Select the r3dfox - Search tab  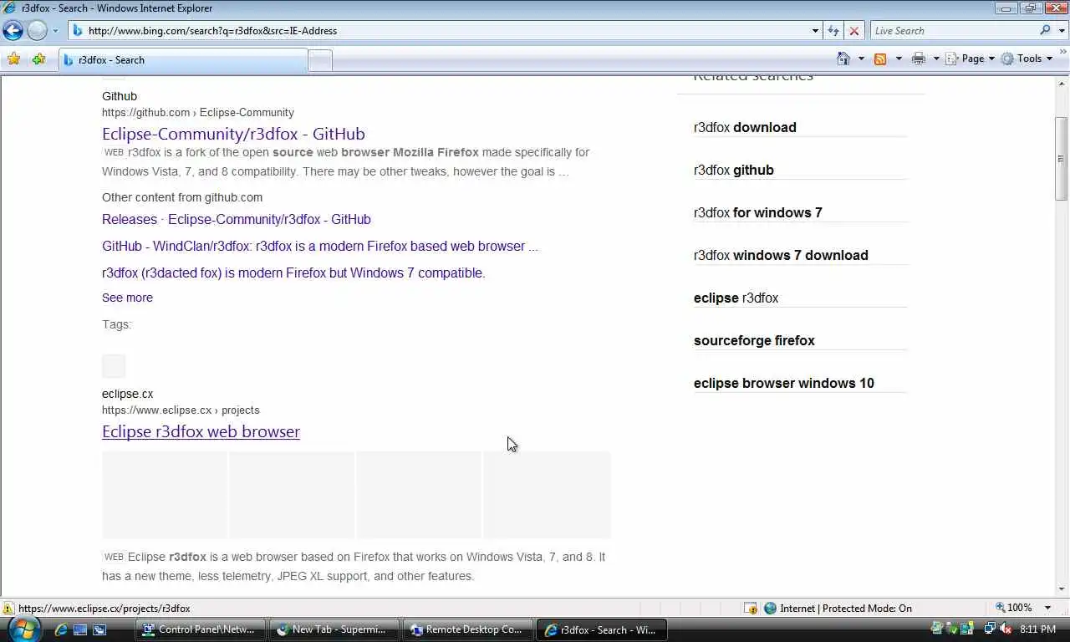pos(183,60)
